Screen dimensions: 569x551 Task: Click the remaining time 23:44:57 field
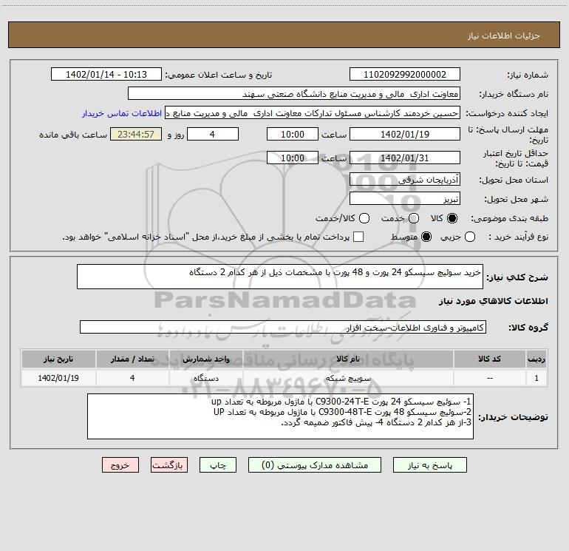click(136, 134)
